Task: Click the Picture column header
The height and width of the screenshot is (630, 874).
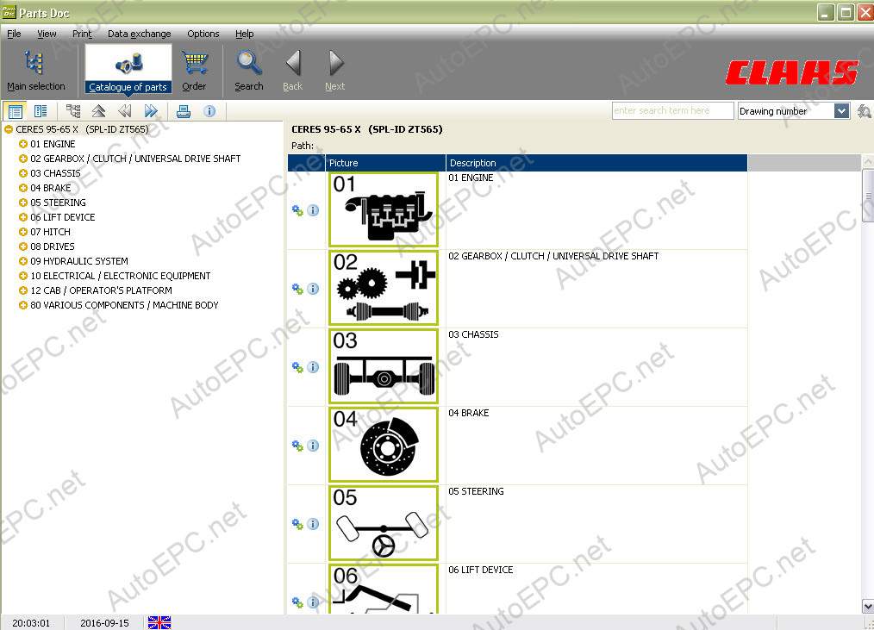Action: coord(385,163)
